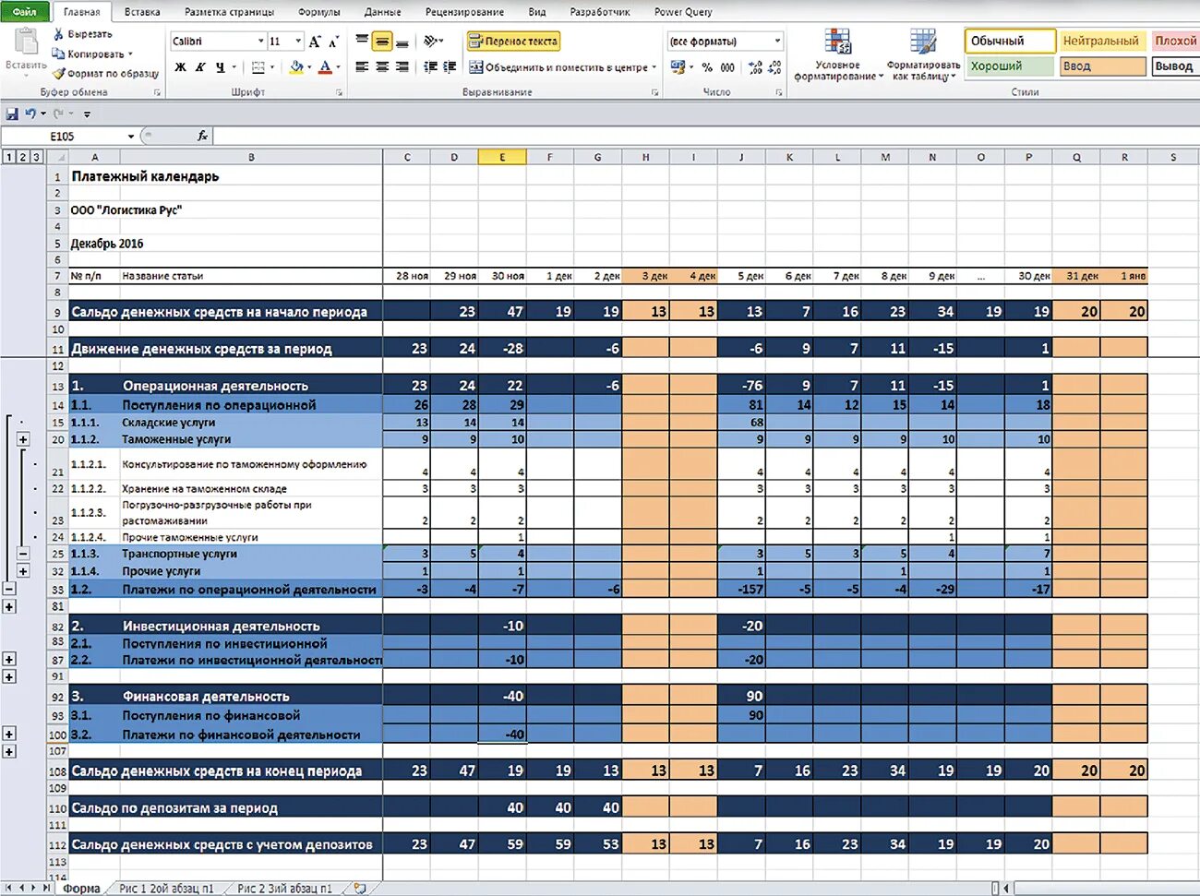Toggle middle vertical alignment
The height and width of the screenshot is (896, 1200).
[x=382, y=42]
